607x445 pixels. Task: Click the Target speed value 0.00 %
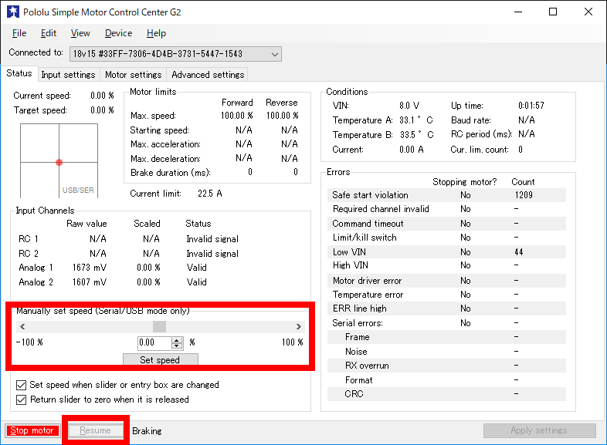(x=102, y=110)
